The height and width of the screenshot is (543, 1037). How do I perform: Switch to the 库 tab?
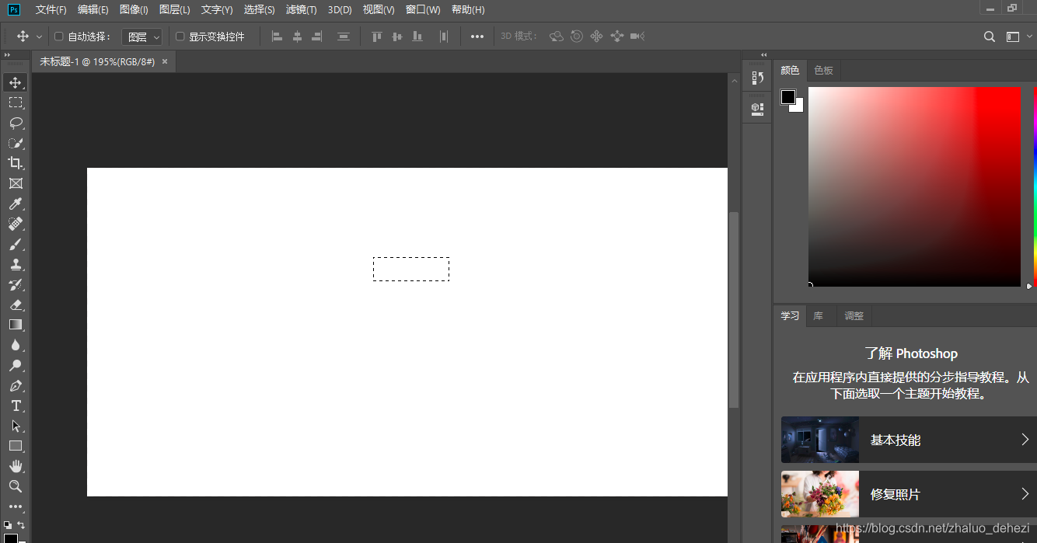point(819,316)
